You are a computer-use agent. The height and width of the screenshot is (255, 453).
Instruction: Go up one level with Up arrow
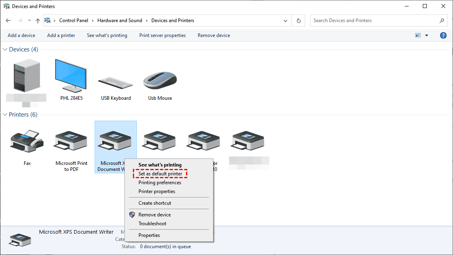(38, 21)
